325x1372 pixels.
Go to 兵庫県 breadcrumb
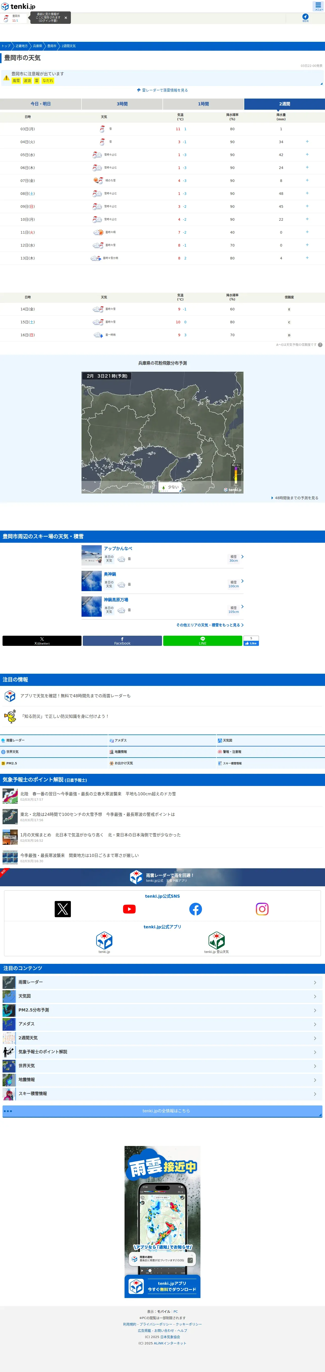pyautogui.click(x=37, y=46)
